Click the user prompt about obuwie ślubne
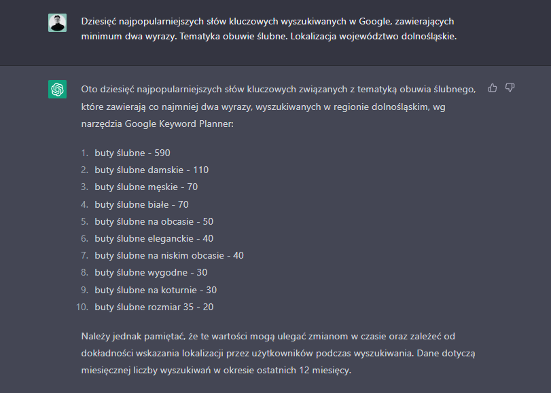 pos(269,29)
